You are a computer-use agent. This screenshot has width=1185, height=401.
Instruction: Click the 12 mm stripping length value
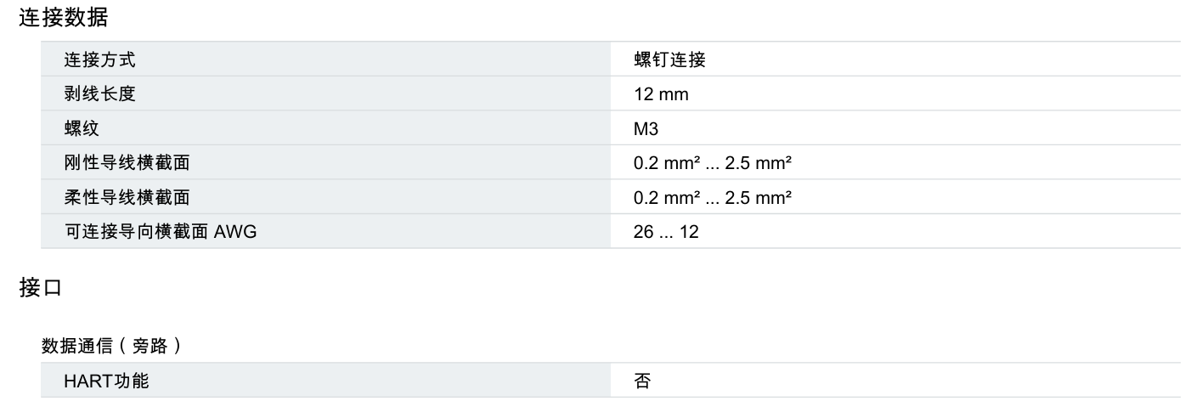click(x=661, y=94)
